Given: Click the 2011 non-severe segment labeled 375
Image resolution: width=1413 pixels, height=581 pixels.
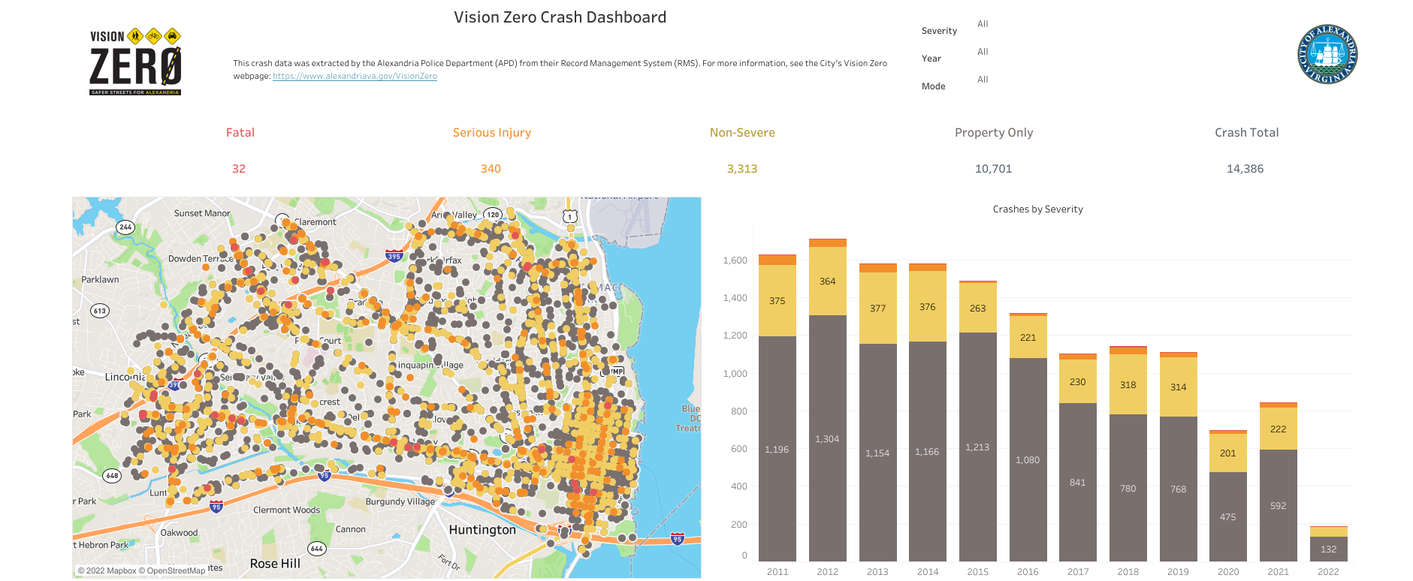Looking at the screenshot, I should [777, 300].
